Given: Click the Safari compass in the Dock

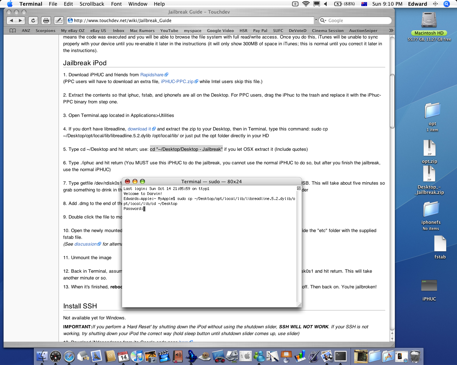Looking at the screenshot, I should [69, 356].
